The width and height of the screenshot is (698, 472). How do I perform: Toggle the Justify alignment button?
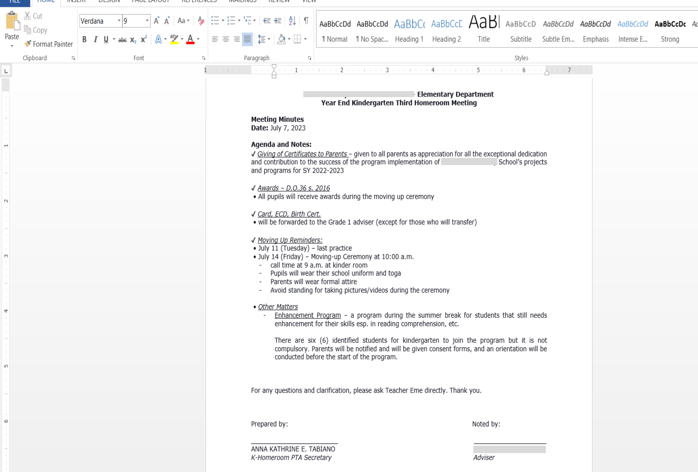point(247,39)
